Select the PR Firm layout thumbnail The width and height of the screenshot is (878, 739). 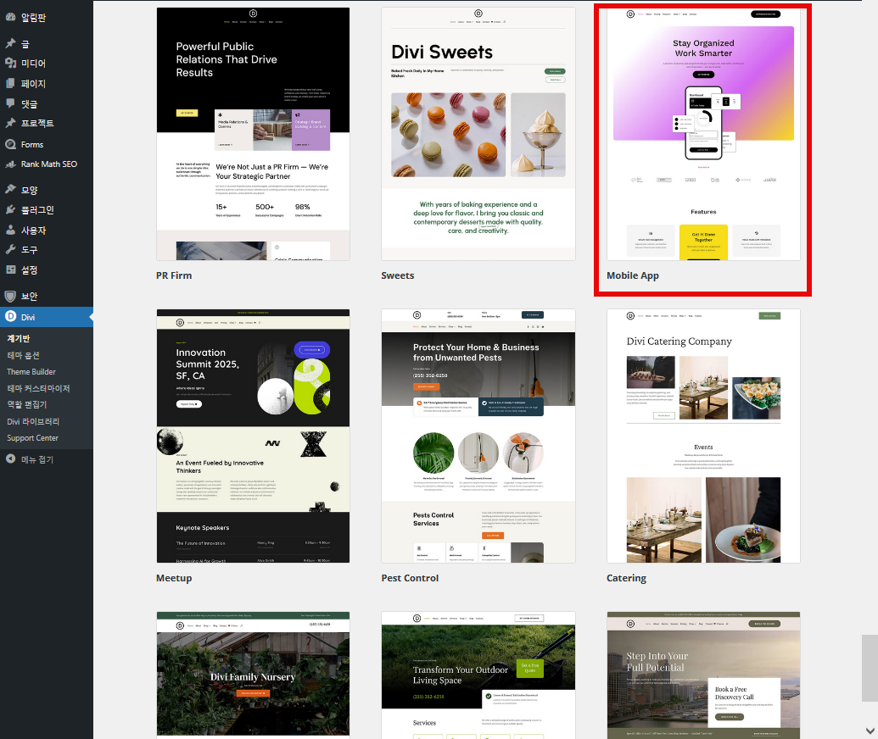253,134
